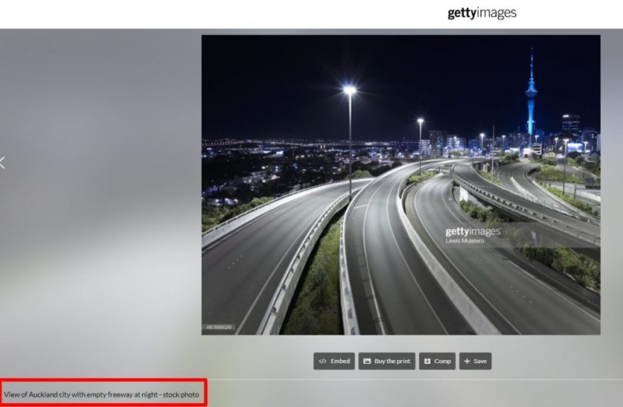Click the brightest street lamp in the photo
The height and width of the screenshot is (407, 623).
click(349, 90)
